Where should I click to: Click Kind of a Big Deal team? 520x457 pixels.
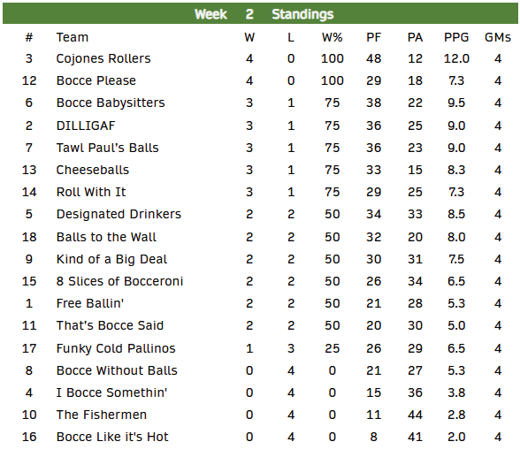(111, 259)
